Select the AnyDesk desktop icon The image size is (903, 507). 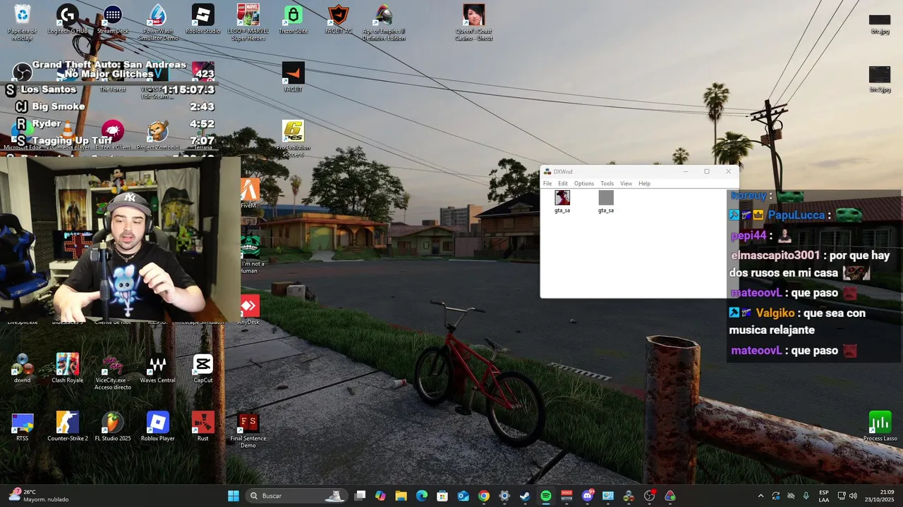249,311
